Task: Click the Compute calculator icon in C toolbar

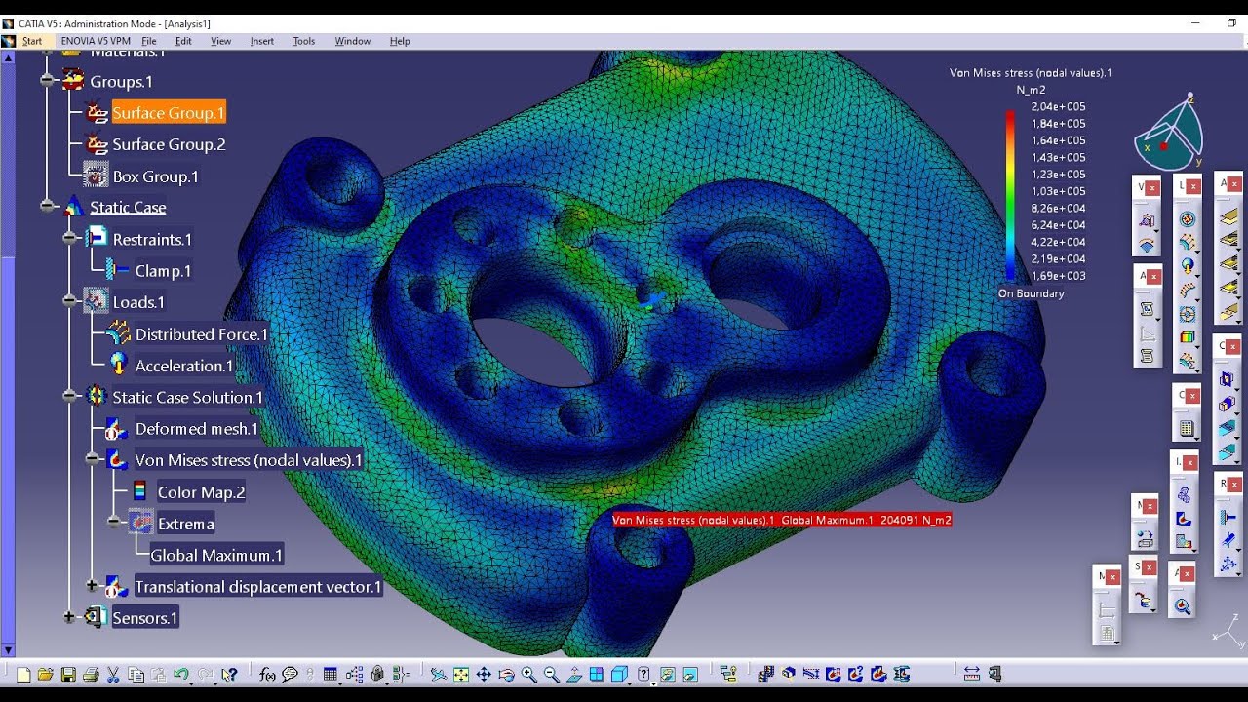Action: 1187,427
